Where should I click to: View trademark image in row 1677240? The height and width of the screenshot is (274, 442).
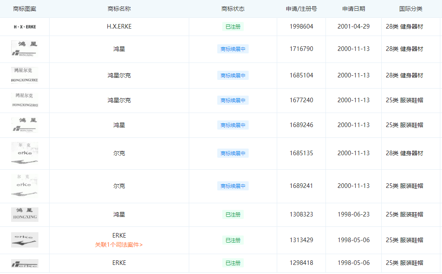[x=25, y=100]
